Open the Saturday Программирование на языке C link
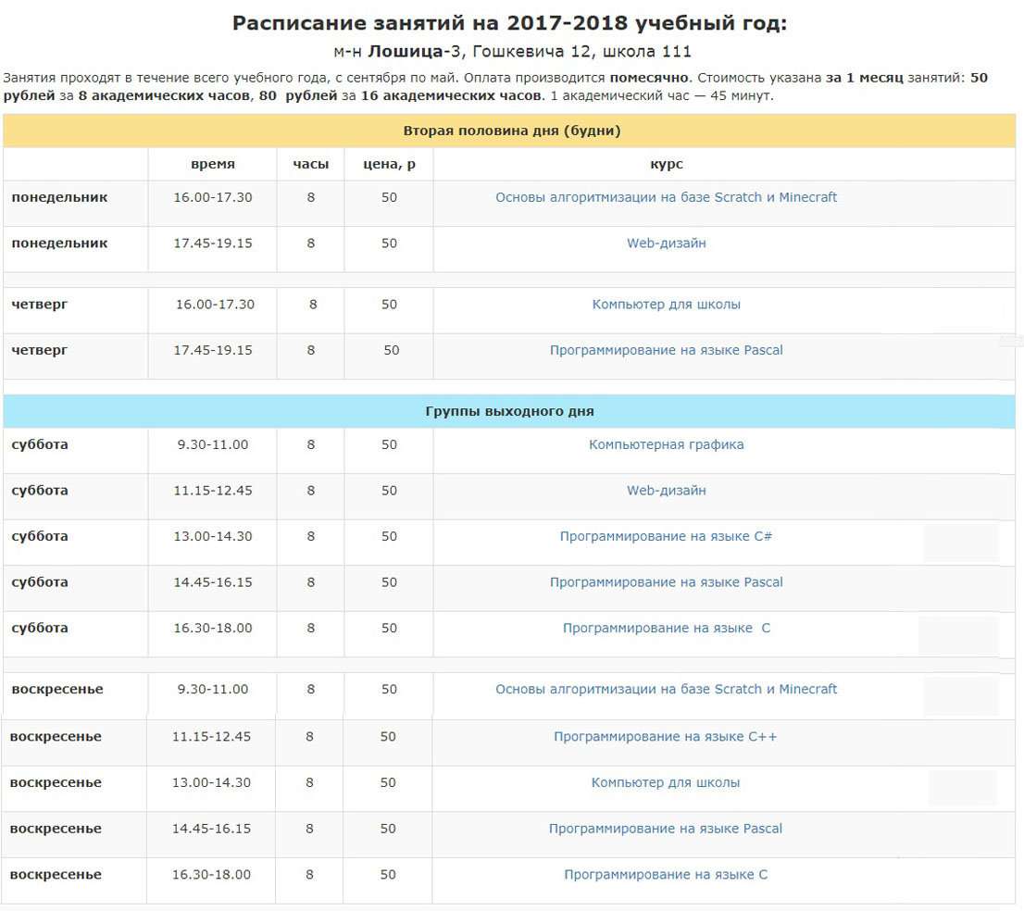The width and height of the screenshot is (1024, 911). (666, 628)
